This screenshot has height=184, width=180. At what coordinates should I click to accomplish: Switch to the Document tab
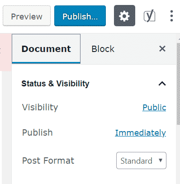(46, 49)
